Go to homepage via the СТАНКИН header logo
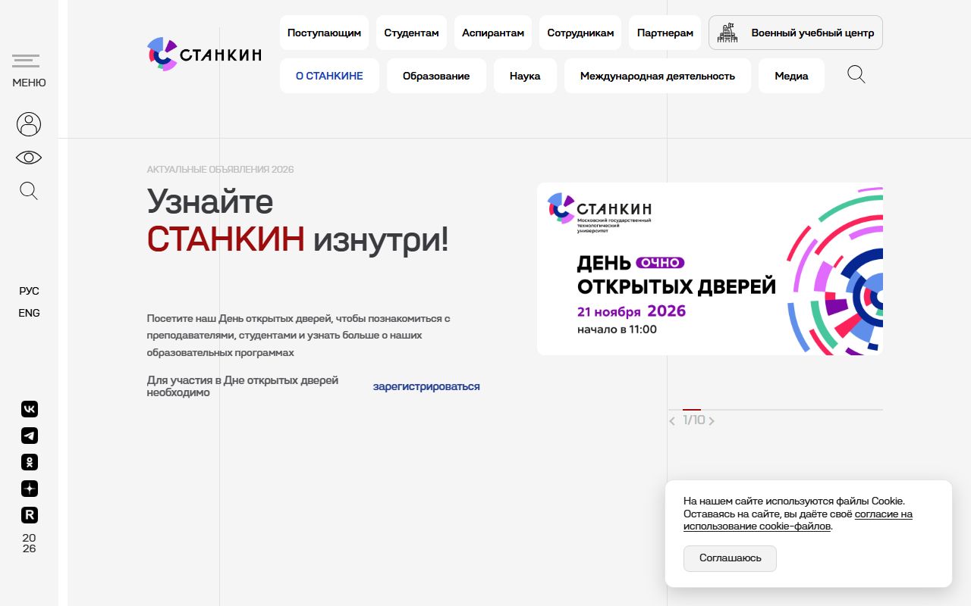The image size is (971, 606). 204,54
